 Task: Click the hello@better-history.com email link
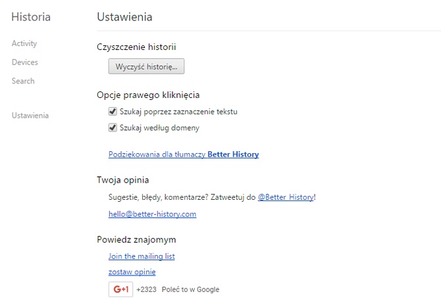(x=152, y=214)
